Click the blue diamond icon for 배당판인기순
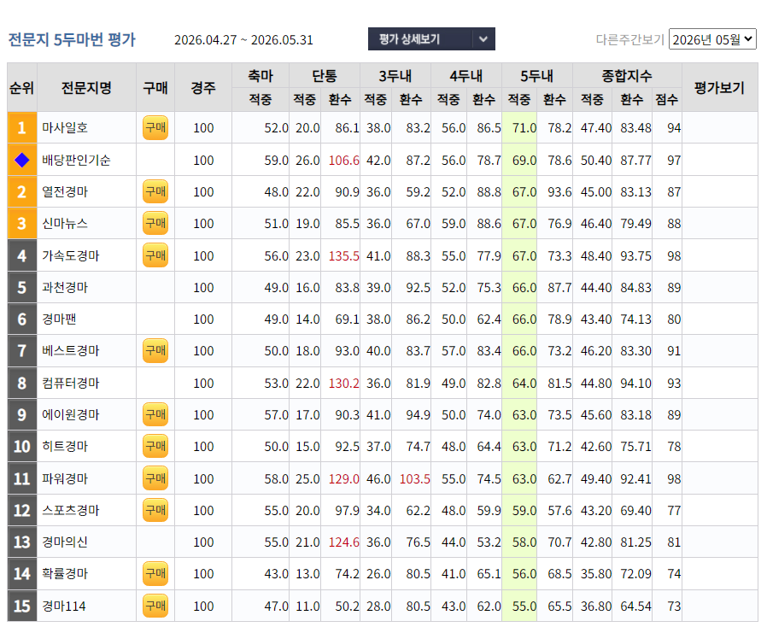The width and height of the screenshot is (767, 627). coord(22,160)
